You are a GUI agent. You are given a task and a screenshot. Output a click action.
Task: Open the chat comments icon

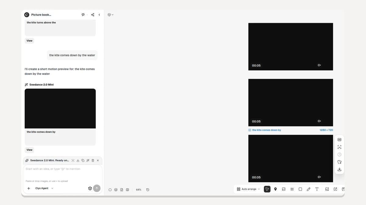pos(83,15)
